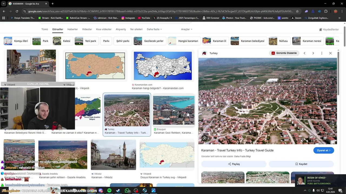The height and width of the screenshot is (194, 346).
Task: Select the Kalesi filter chip
Action: click(x=62, y=41)
